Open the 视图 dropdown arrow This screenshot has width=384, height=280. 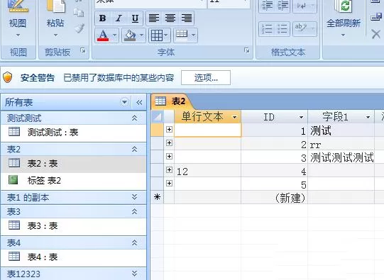click(18, 35)
